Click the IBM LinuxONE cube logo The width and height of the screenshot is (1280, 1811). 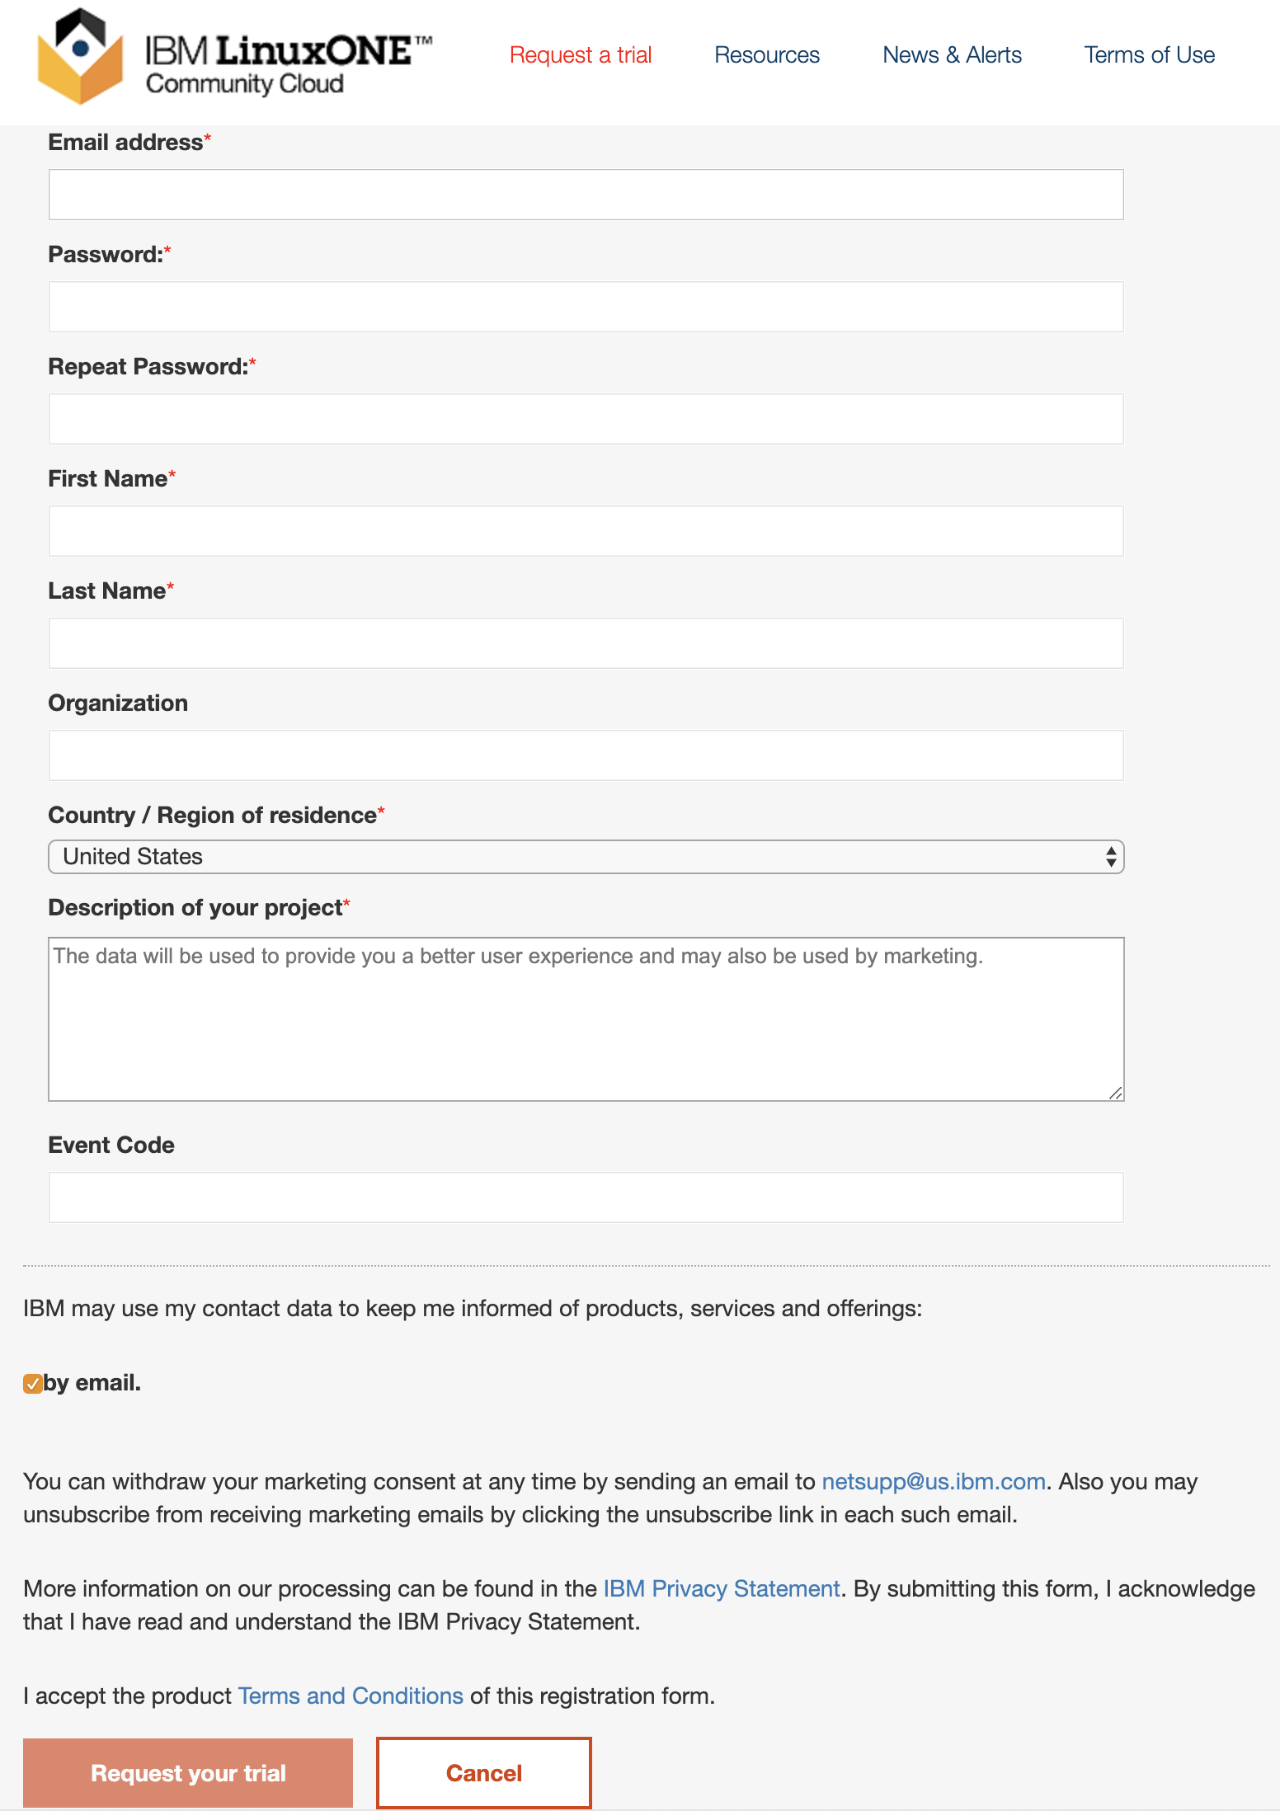[x=80, y=56]
